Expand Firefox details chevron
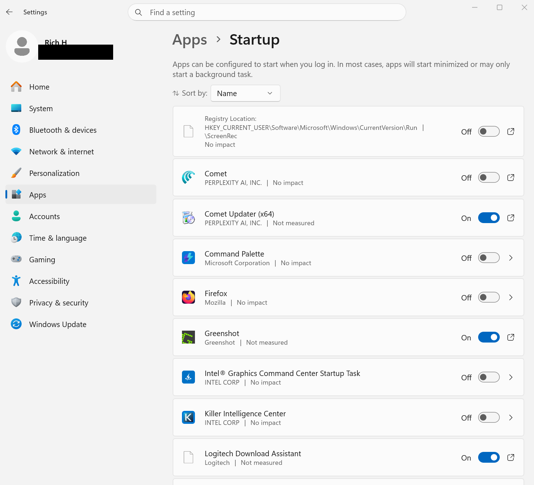Image resolution: width=534 pixels, height=485 pixels. pos(511,297)
